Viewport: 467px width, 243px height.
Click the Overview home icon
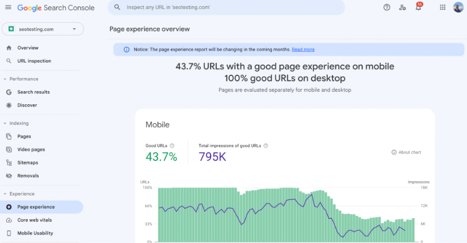(9, 48)
